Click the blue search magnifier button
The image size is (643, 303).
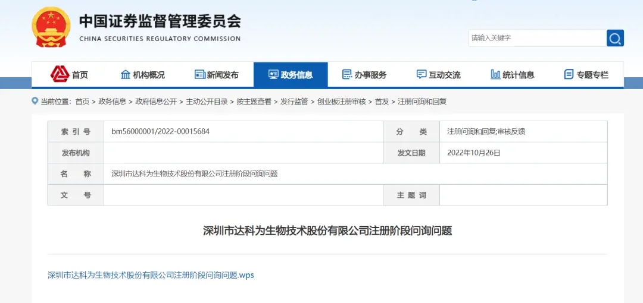pos(615,38)
